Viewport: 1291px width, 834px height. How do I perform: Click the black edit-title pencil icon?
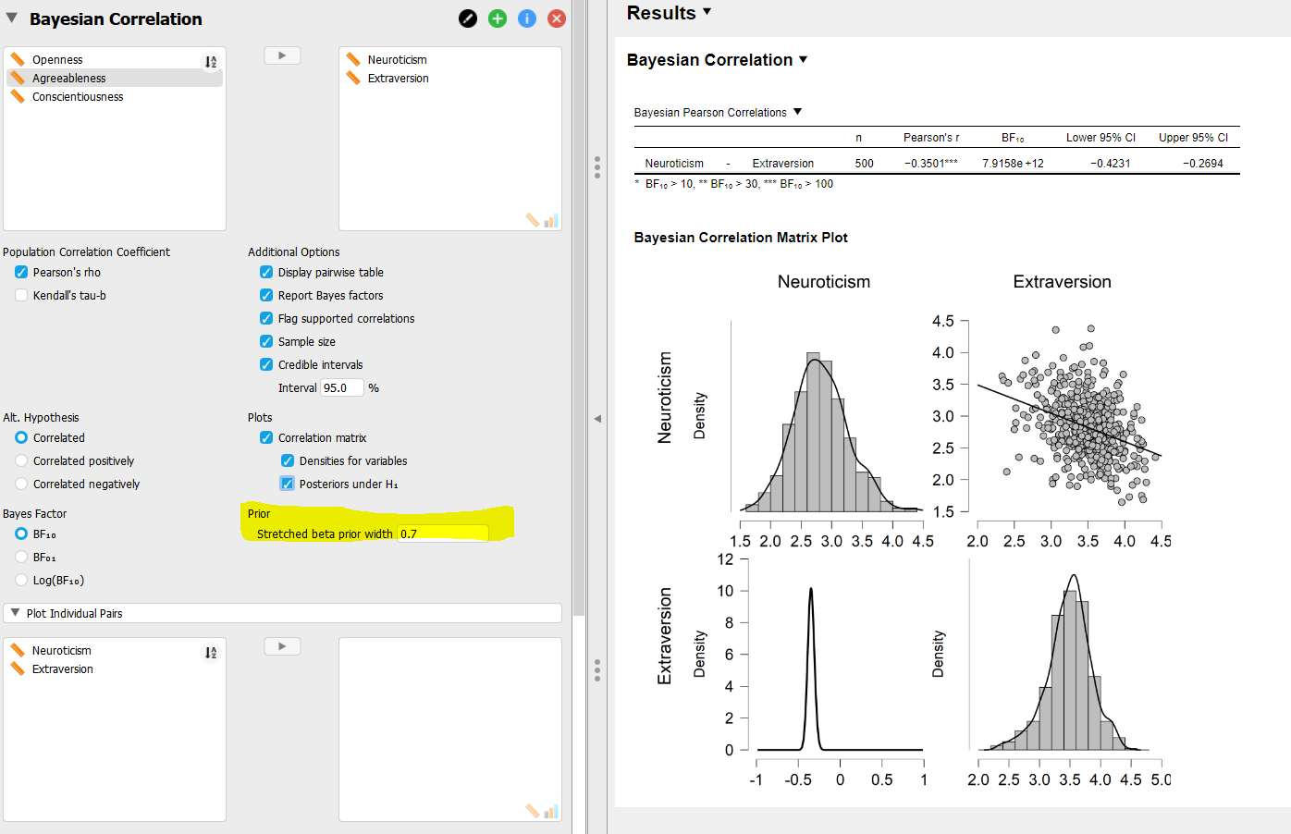(467, 18)
